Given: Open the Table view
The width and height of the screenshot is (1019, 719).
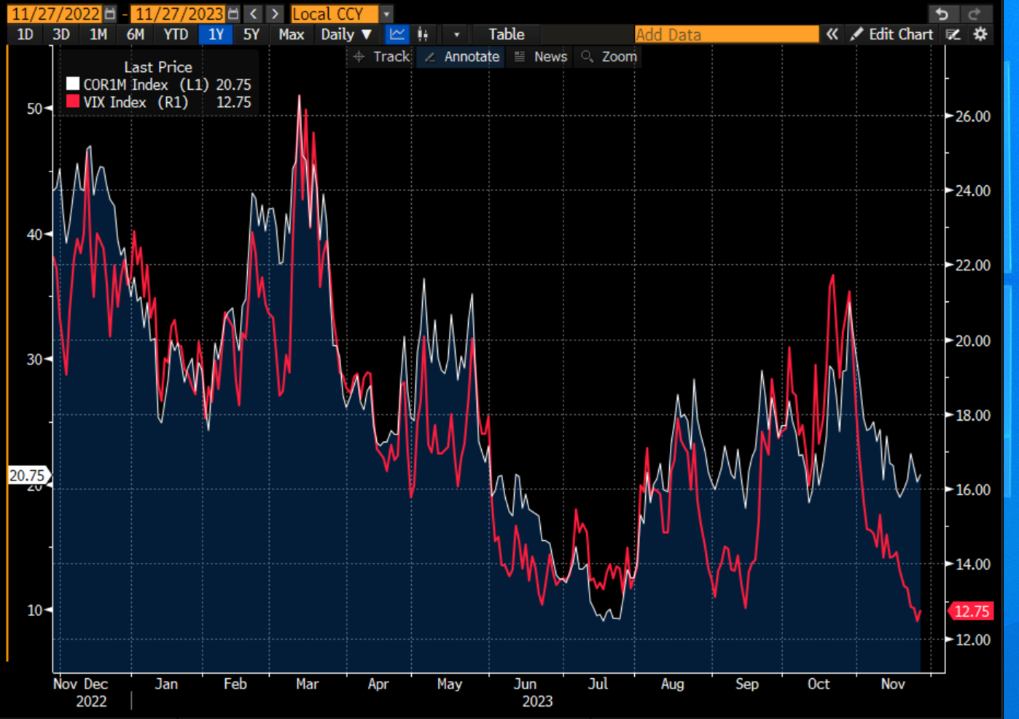Looking at the screenshot, I should [506, 34].
